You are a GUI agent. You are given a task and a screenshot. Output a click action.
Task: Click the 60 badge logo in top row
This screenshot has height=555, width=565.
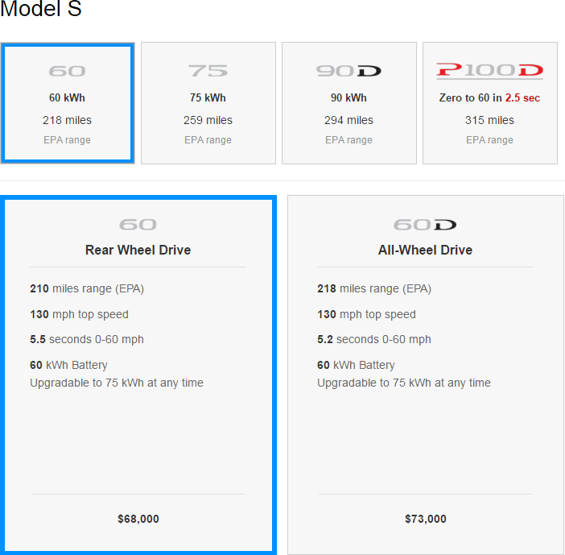[x=67, y=71]
